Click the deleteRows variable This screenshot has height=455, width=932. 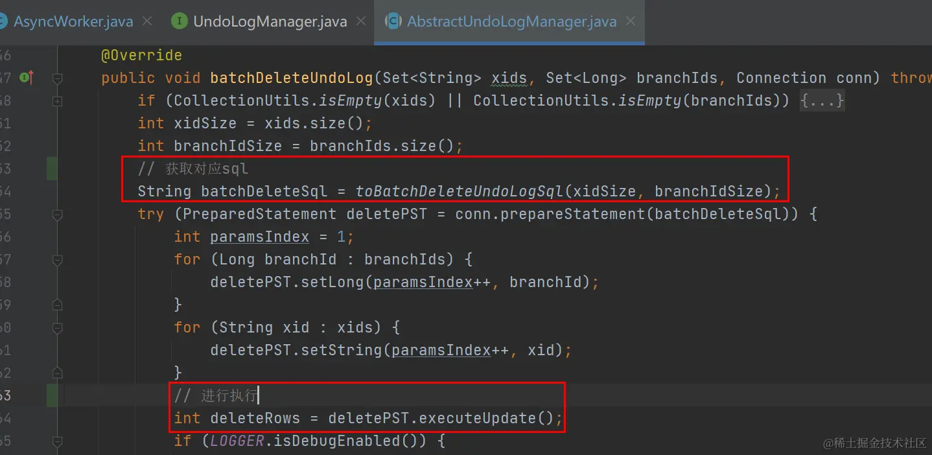click(255, 418)
